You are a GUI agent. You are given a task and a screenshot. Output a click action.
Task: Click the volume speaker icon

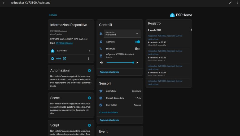pyautogui.click(x=101, y=63)
